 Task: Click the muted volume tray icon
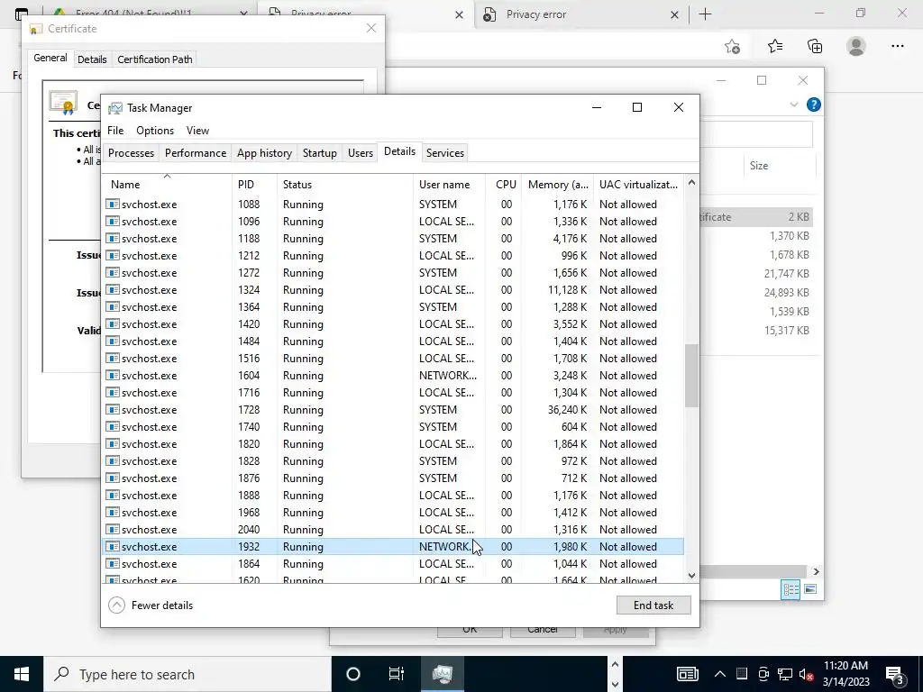tap(806, 674)
